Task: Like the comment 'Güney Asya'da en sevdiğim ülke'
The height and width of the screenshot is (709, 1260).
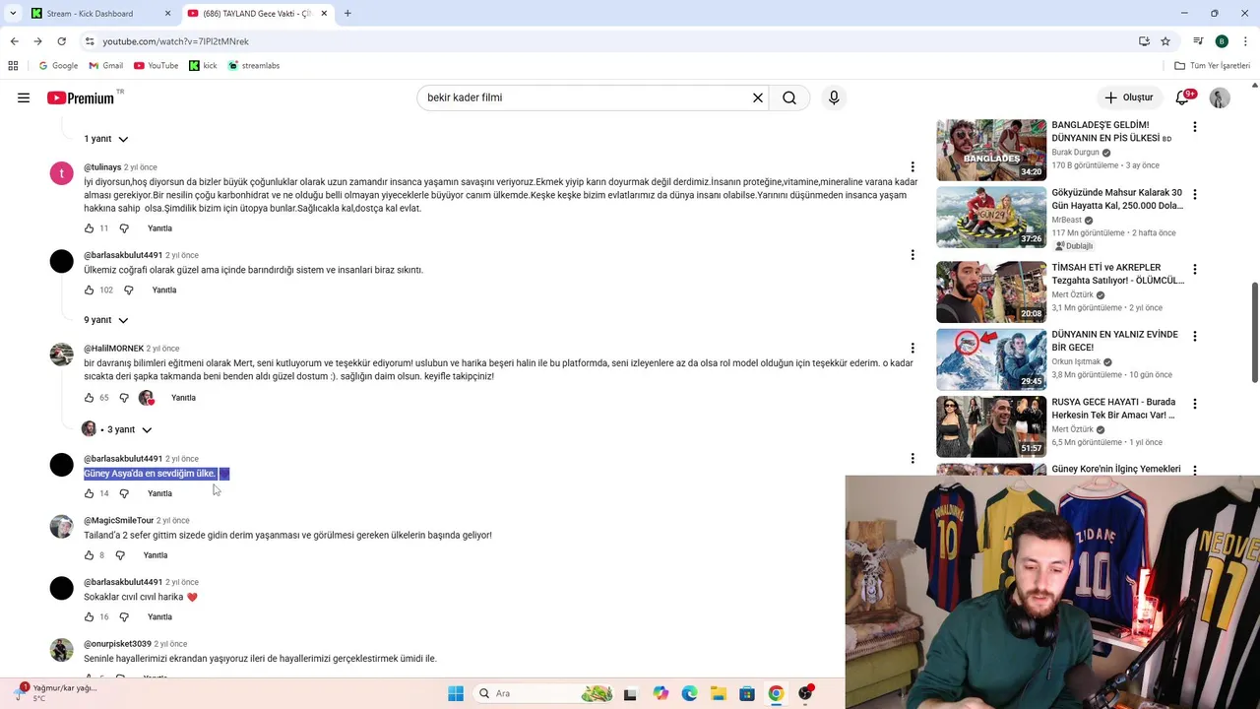Action: click(89, 493)
